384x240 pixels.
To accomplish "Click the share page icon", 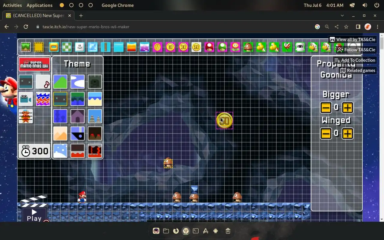I will [337, 27].
